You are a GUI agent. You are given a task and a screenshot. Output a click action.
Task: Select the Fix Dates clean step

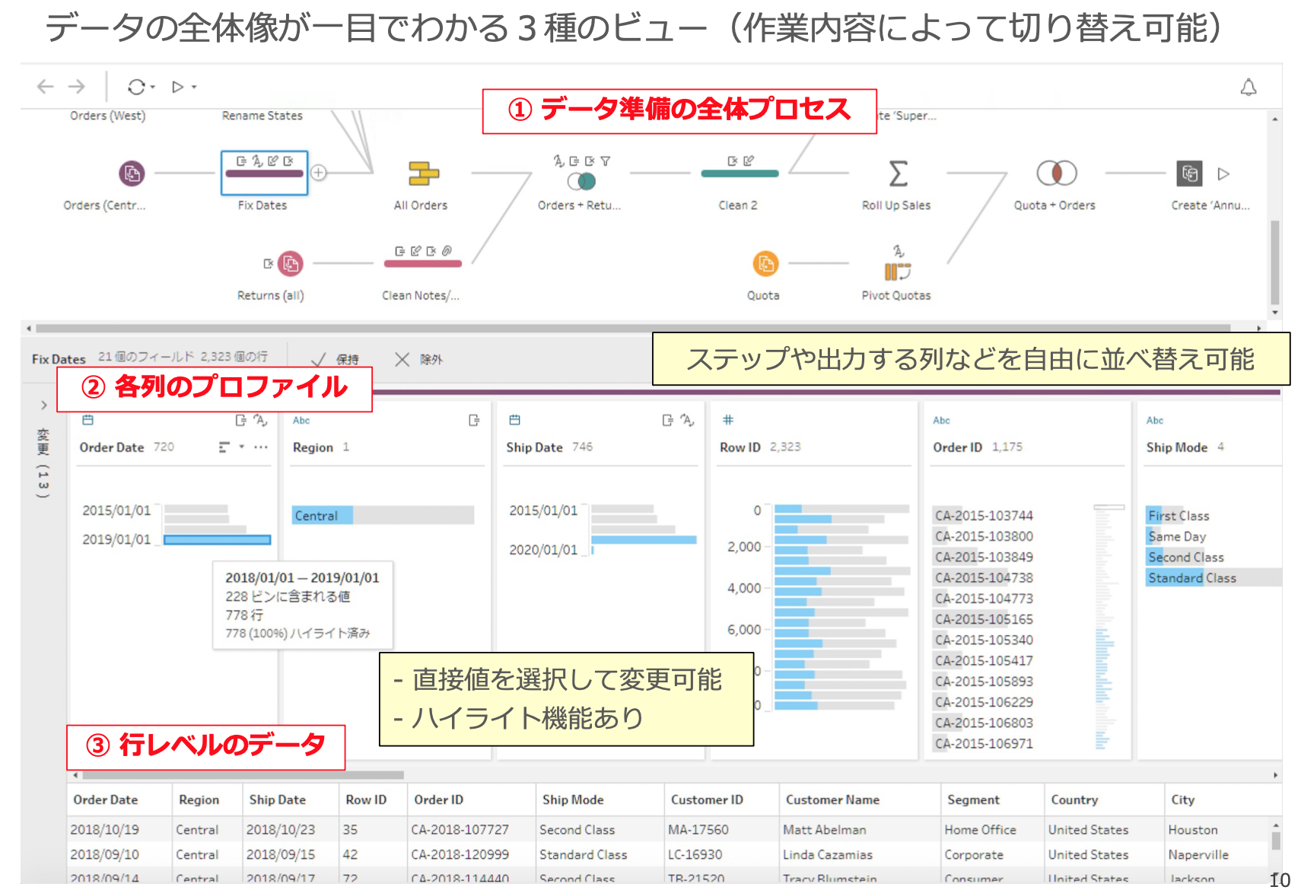point(264,173)
